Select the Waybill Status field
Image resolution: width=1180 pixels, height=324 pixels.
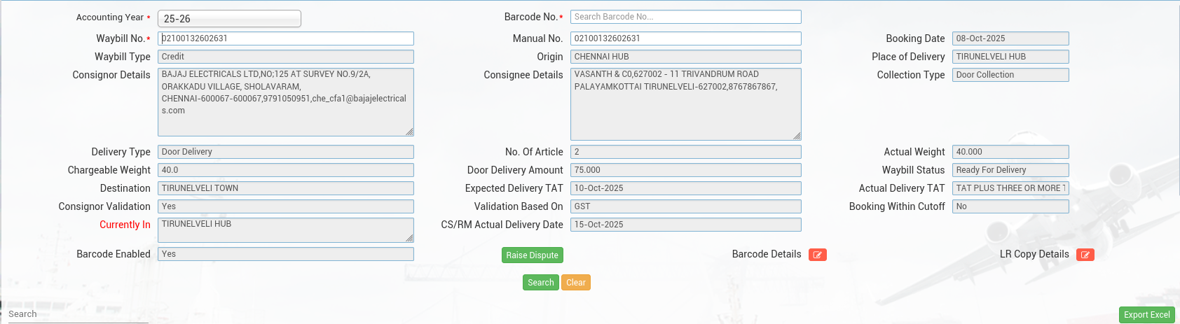[x=1010, y=170]
